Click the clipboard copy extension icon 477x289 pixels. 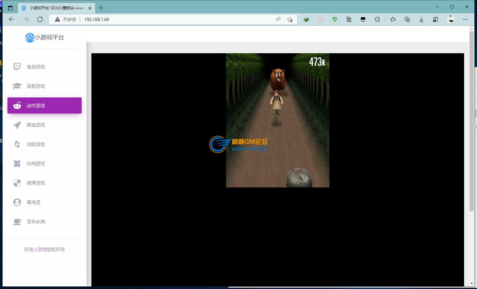tap(349, 19)
